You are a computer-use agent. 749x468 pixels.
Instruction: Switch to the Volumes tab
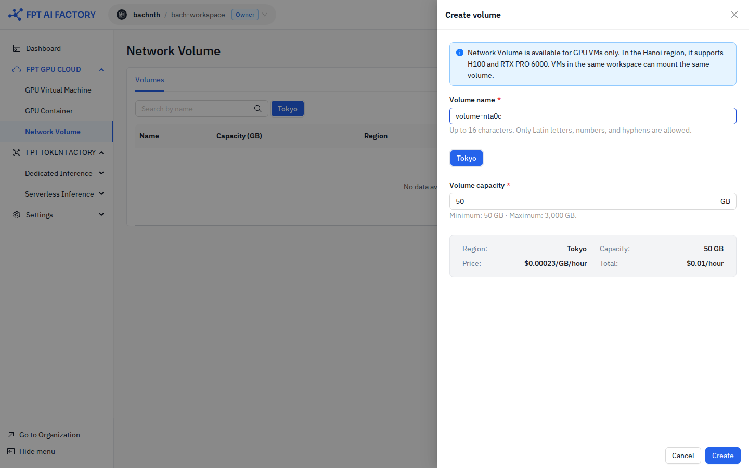150,80
